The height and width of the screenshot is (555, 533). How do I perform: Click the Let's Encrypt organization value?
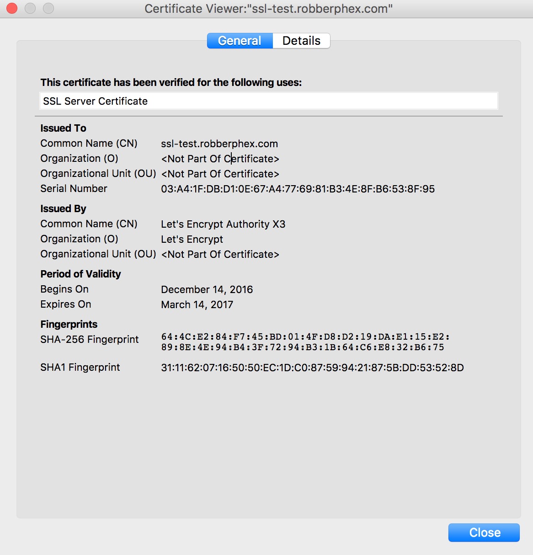(x=192, y=239)
